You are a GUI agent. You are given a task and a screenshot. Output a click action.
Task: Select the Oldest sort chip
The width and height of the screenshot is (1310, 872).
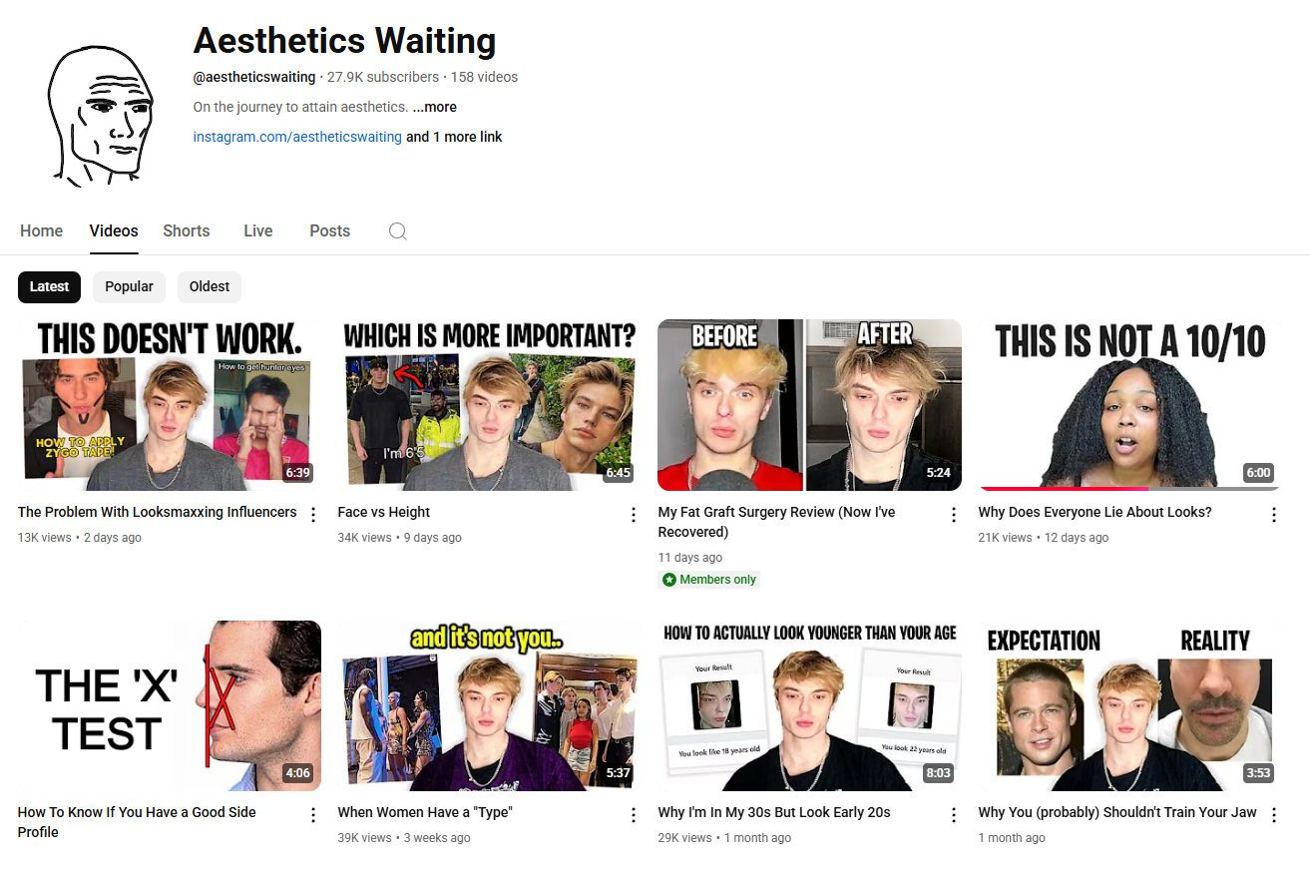click(x=210, y=286)
